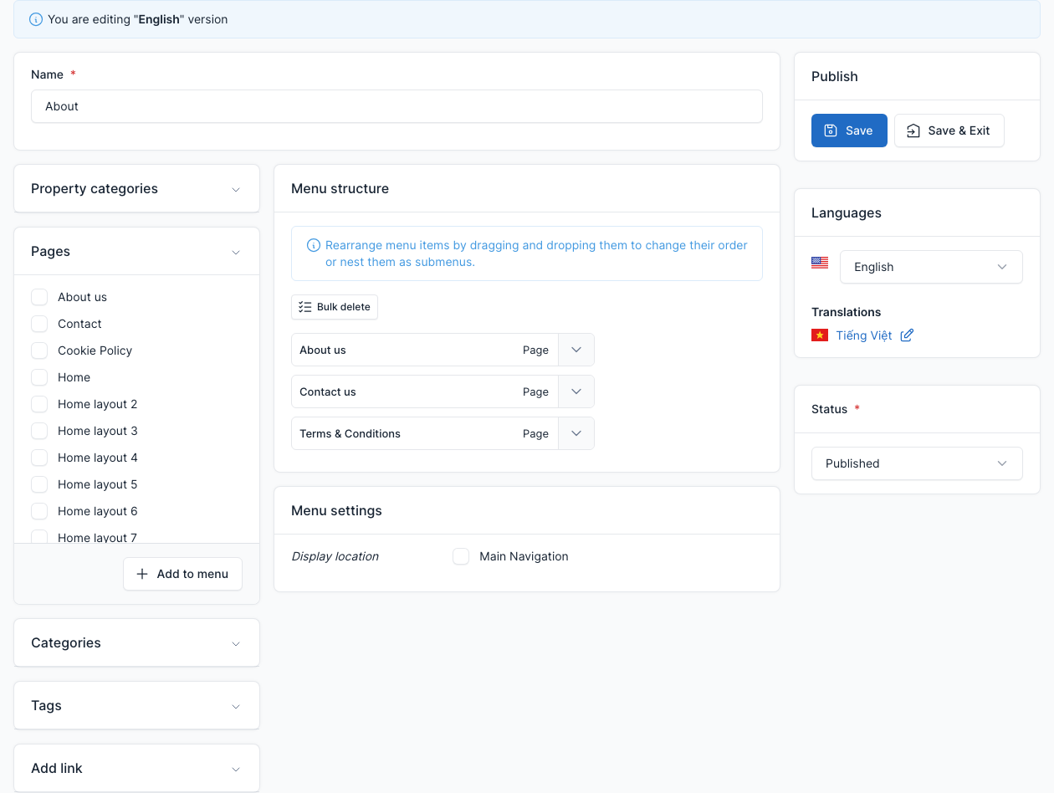Enable the Main Navigation display location
Viewport: 1054px width, 793px height.
(x=461, y=556)
